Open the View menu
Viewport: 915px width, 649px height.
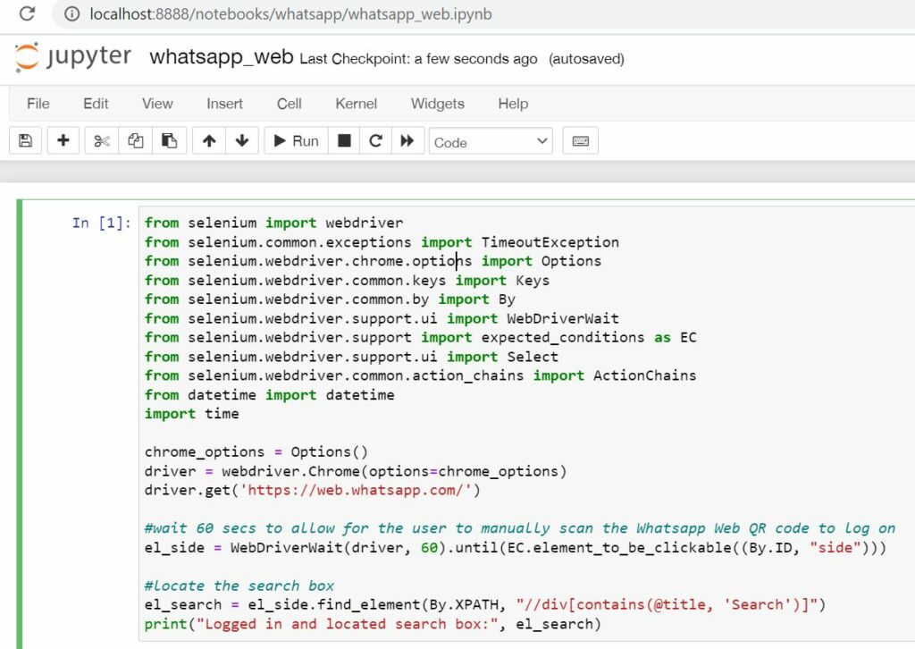point(157,104)
